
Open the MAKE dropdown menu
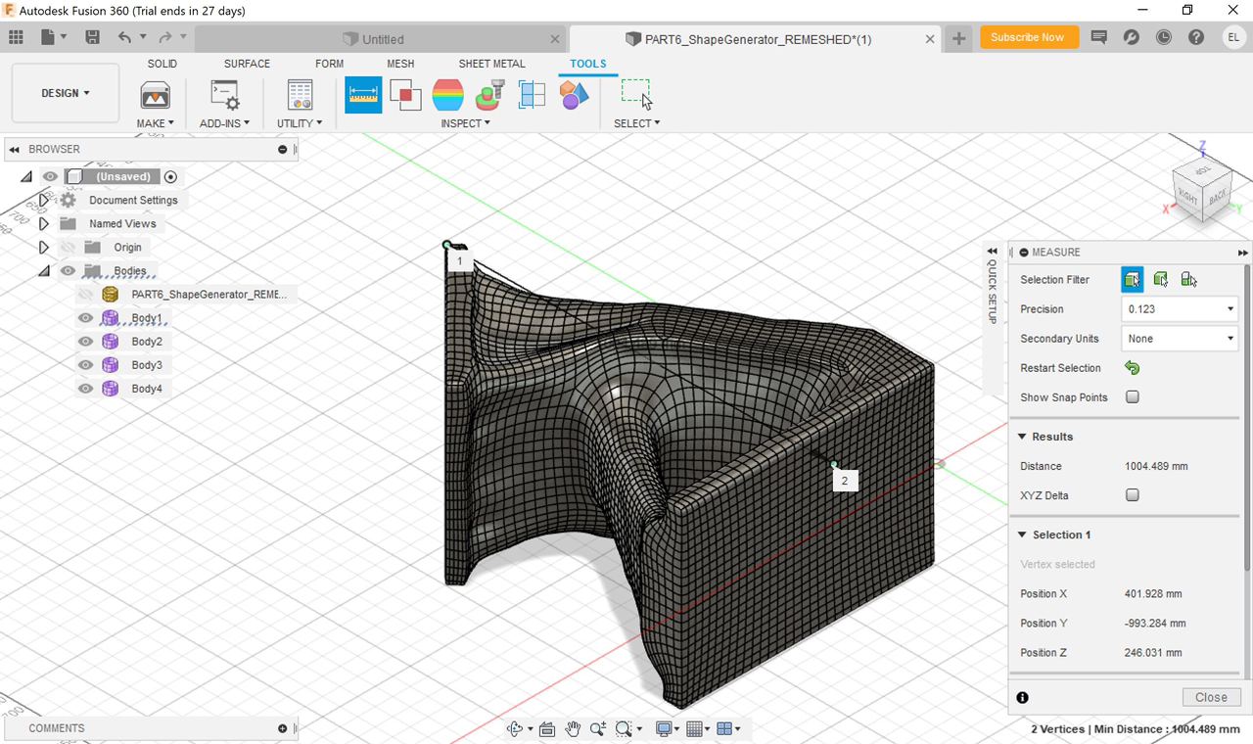(155, 123)
